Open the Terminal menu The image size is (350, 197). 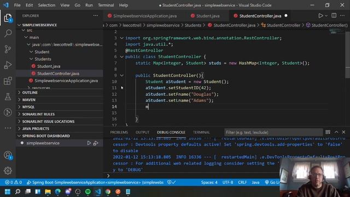tap(106, 5)
